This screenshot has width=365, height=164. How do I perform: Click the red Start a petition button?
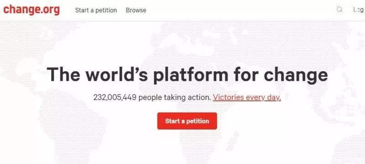pos(187,121)
